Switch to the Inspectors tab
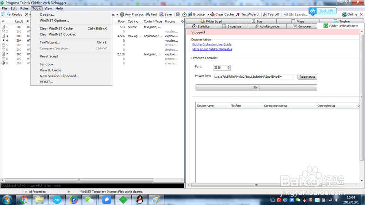Viewport: 365px width, 205px height. pyautogui.click(x=232, y=26)
